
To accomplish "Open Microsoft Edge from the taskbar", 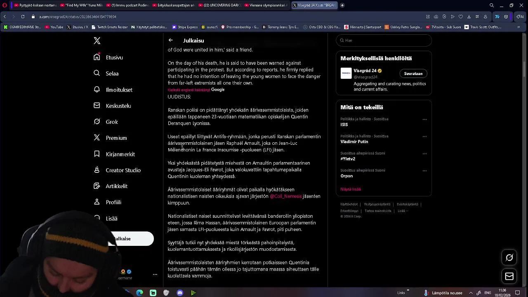I will pyautogui.click(x=139, y=293).
